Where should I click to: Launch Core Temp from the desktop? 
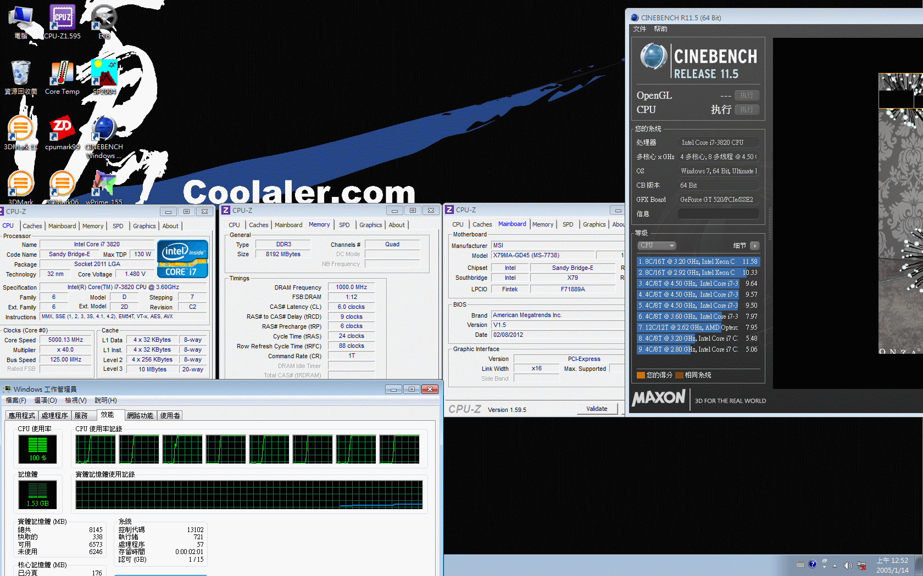coord(62,78)
